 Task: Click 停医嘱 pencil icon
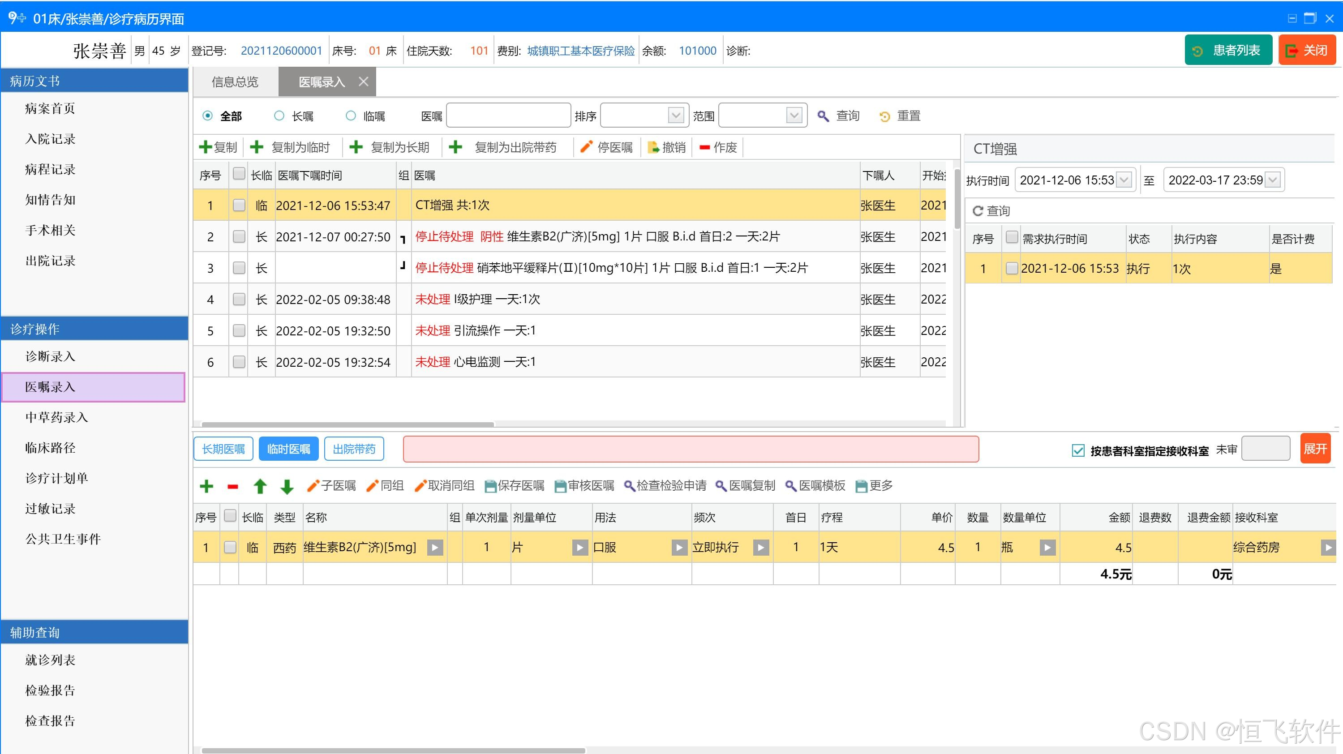pyautogui.click(x=586, y=147)
